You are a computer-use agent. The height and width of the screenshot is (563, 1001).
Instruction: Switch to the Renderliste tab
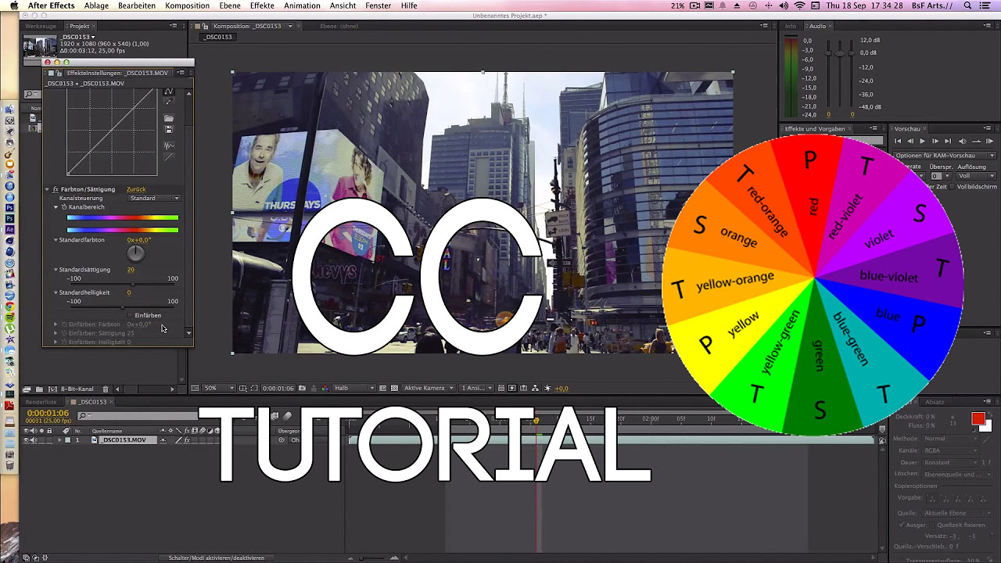(41, 402)
